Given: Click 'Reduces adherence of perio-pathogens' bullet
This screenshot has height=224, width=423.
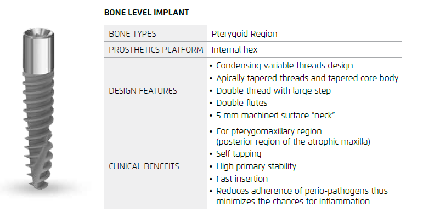Looking at the screenshot, I should pos(302,191).
